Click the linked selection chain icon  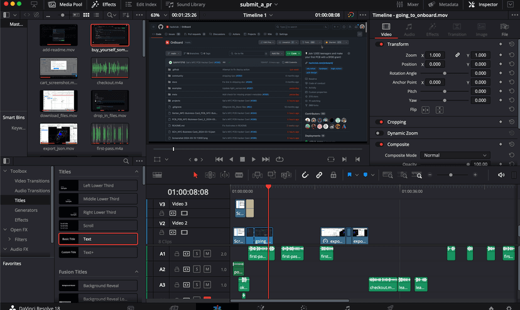319,175
